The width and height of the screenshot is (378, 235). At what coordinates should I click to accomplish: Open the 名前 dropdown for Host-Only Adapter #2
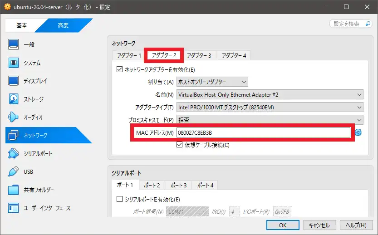[x=270, y=95]
